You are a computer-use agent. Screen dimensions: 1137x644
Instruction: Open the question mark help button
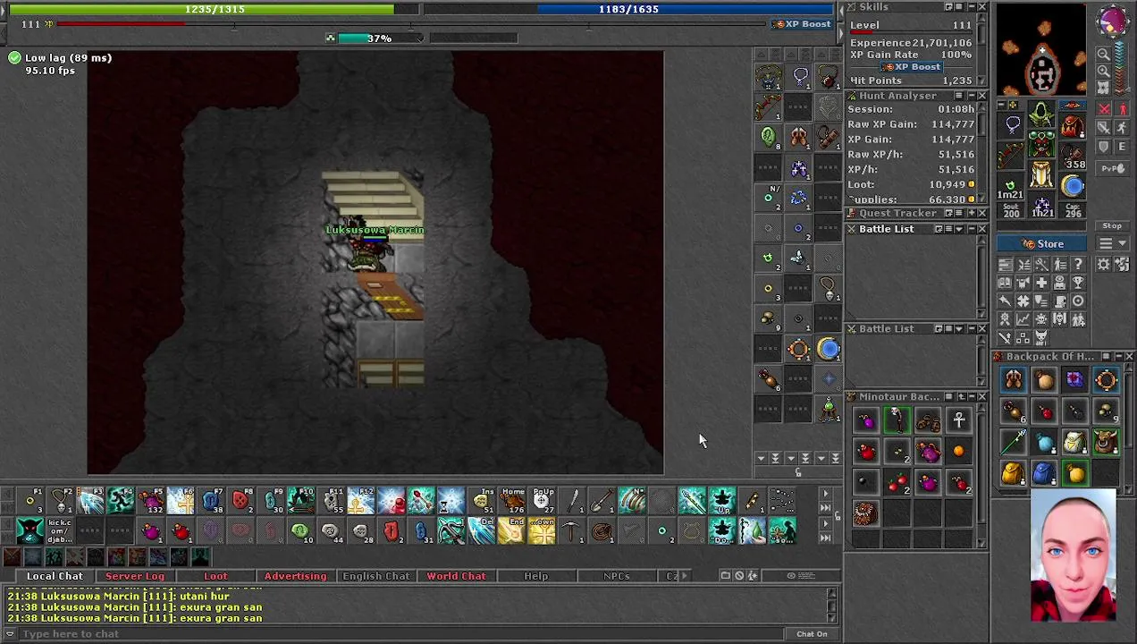click(1079, 264)
